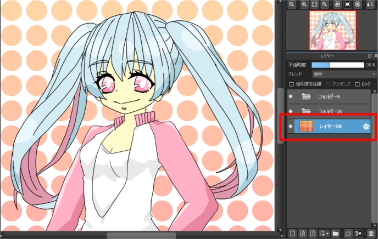Reset canvas rotation in navigator
The image size is (378, 239).
click(x=347, y=4)
